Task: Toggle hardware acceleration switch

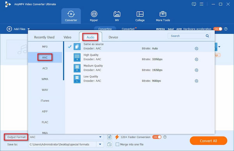Action: tap(218, 29)
